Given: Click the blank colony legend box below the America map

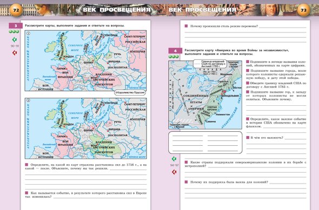Looking at the screenshot, I should (x=205, y=143).
